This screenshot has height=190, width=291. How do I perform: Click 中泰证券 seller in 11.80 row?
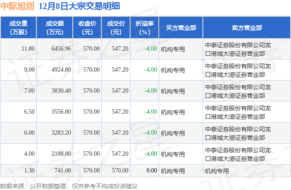pos(238,49)
